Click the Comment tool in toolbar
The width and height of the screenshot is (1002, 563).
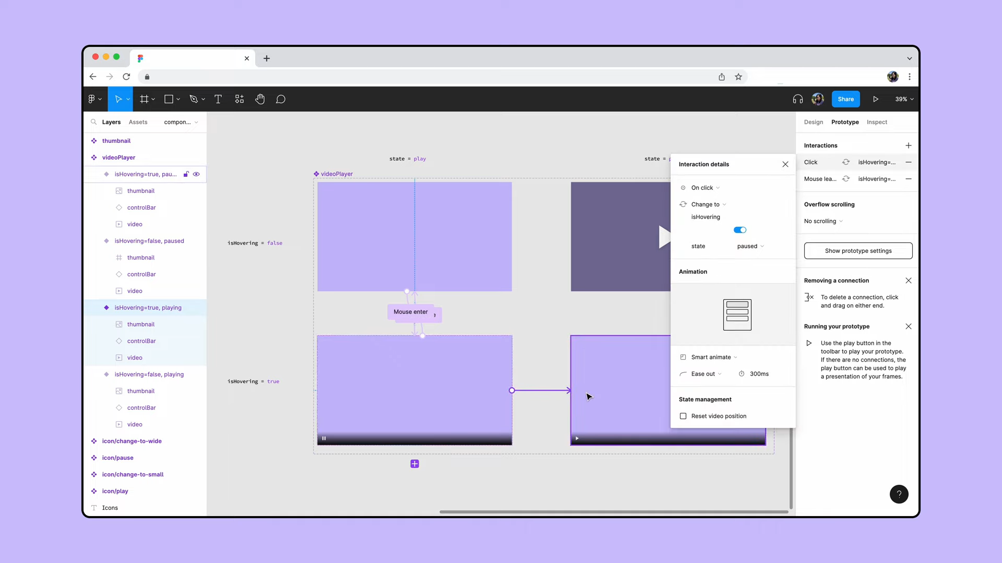(280, 99)
